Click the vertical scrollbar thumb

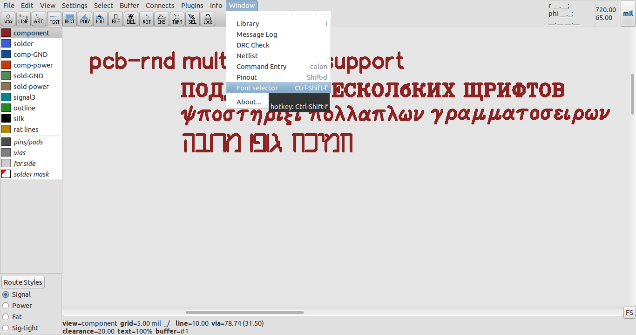[633, 94]
